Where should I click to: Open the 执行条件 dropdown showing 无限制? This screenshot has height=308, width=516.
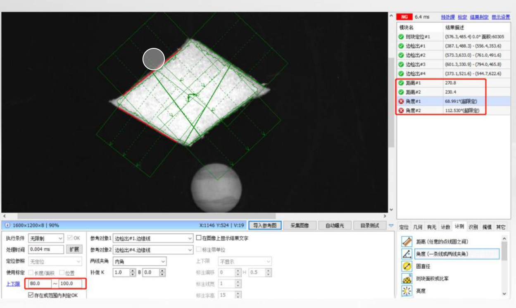(x=46, y=239)
